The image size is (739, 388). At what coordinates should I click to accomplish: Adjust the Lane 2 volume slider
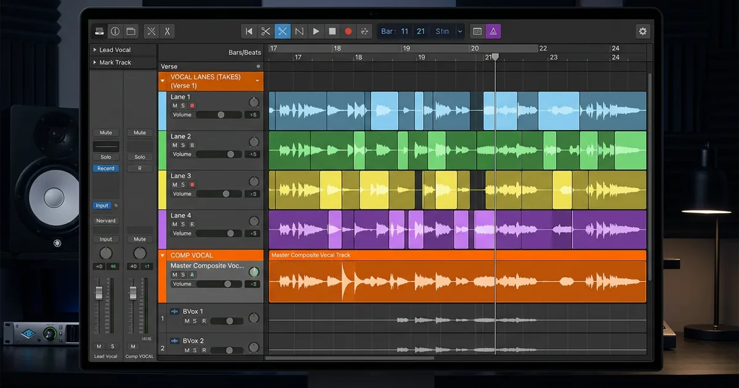point(219,155)
